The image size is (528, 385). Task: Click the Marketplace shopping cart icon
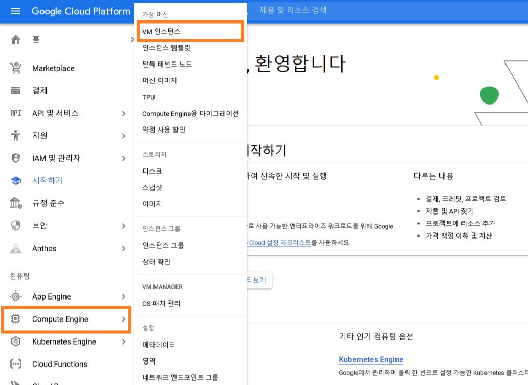point(16,68)
